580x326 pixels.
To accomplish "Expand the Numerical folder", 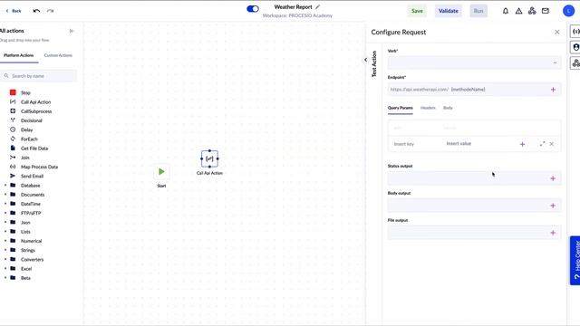I will click(5, 241).
